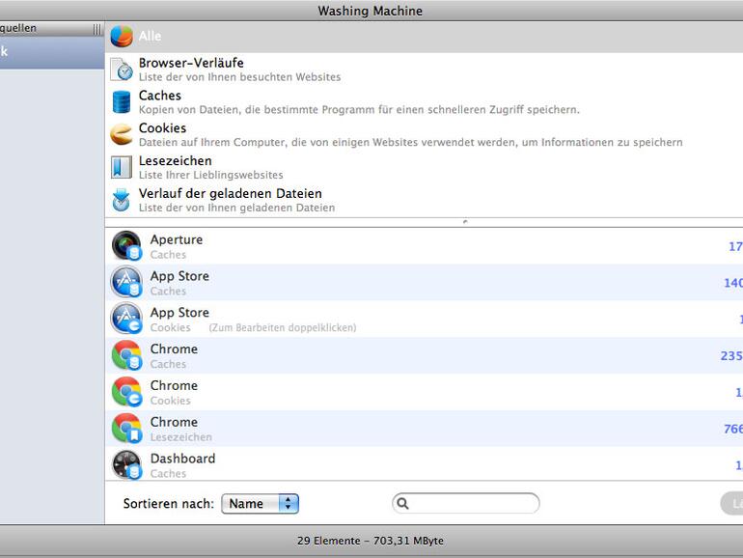The image size is (743, 558).
Task: Click the Chrome Caches icon
Action: tap(127, 355)
